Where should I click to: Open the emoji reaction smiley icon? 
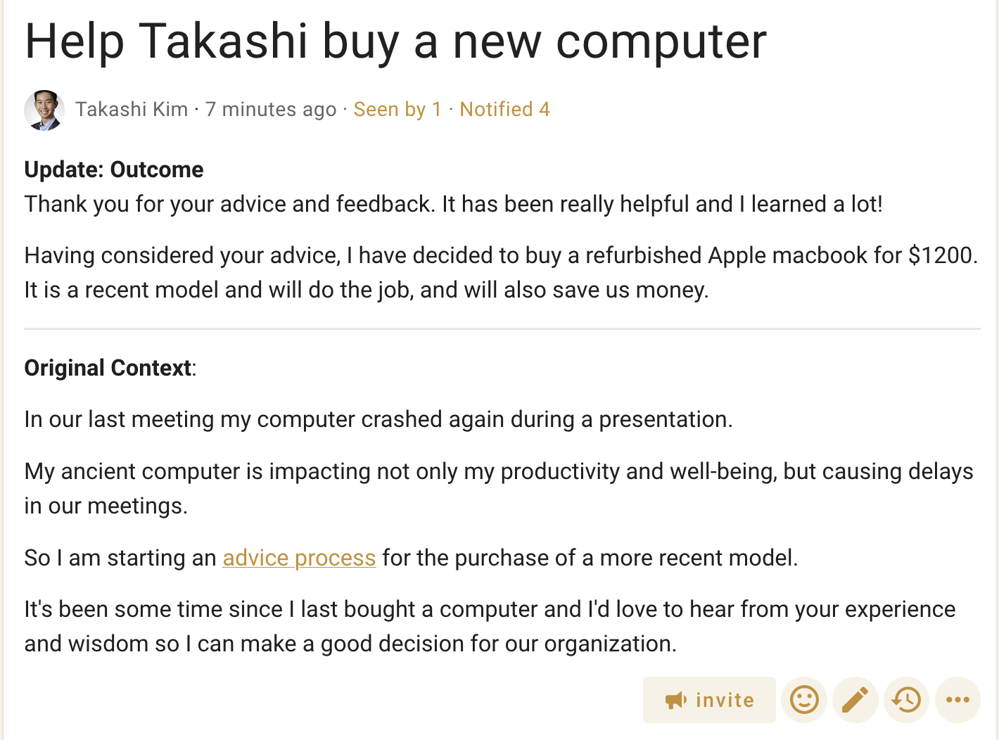click(804, 700)
